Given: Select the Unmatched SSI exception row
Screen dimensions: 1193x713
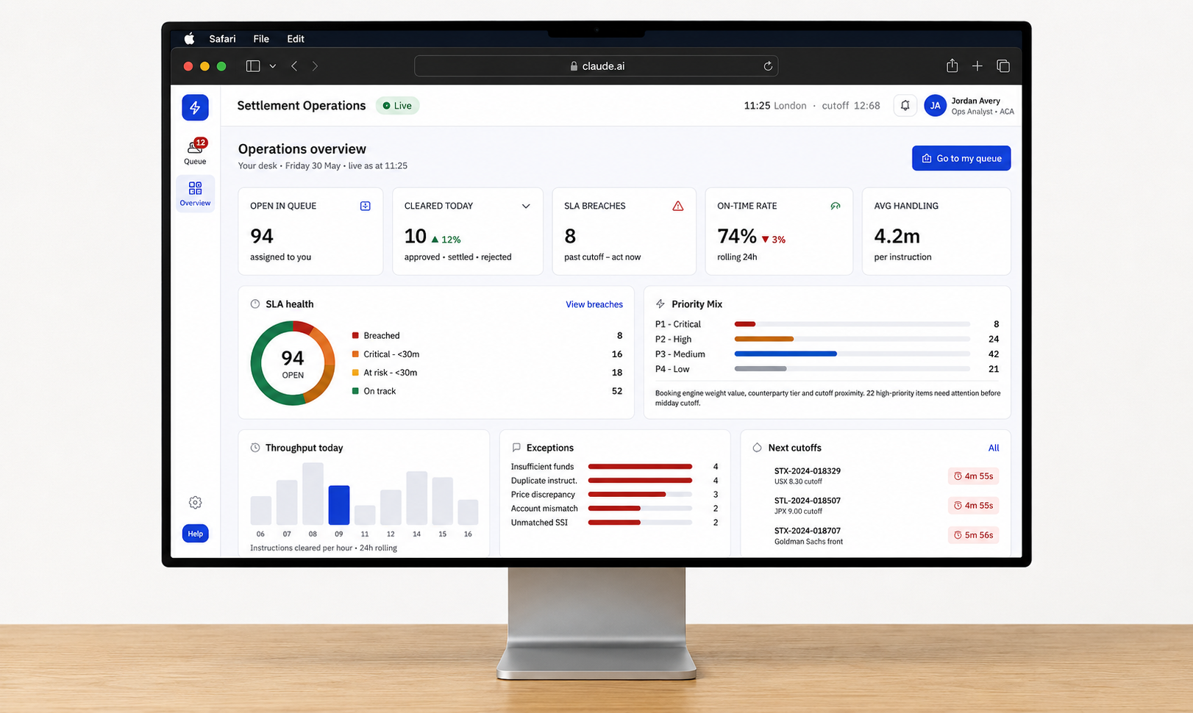Looking at the screenshot, I should [x=614, y=523].
